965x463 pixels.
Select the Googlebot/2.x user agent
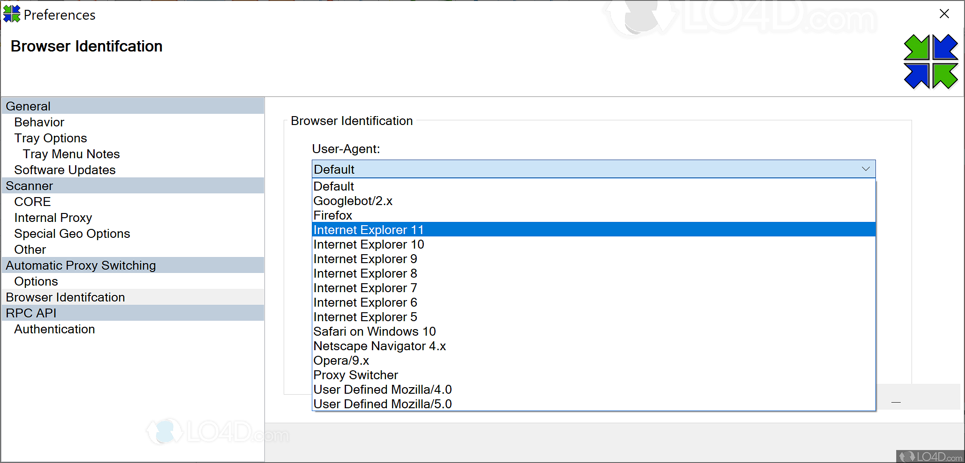(353, 201)
